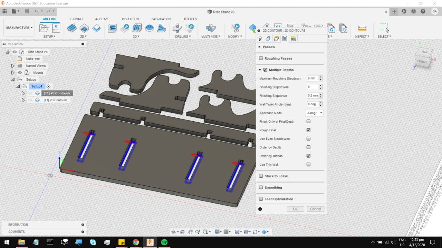The image size is (442, 248).
Task: Open the Help question mark icon
Action: (x=423, y=11)
